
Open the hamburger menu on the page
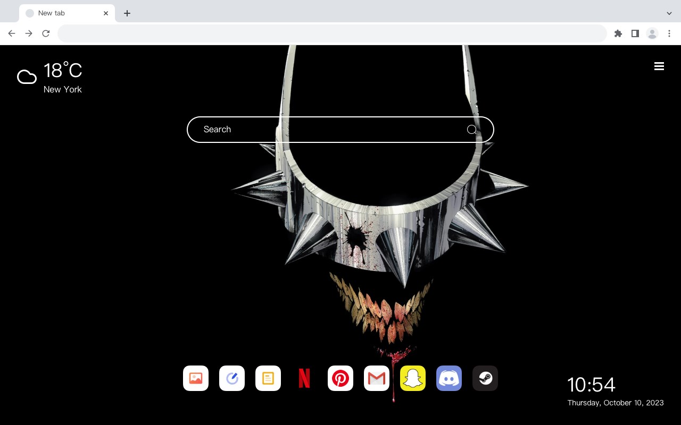coord(659,66)
